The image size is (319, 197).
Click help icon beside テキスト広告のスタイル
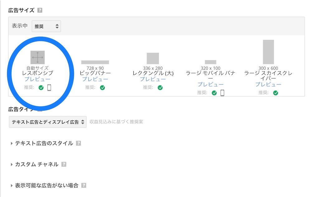point(79,143)
